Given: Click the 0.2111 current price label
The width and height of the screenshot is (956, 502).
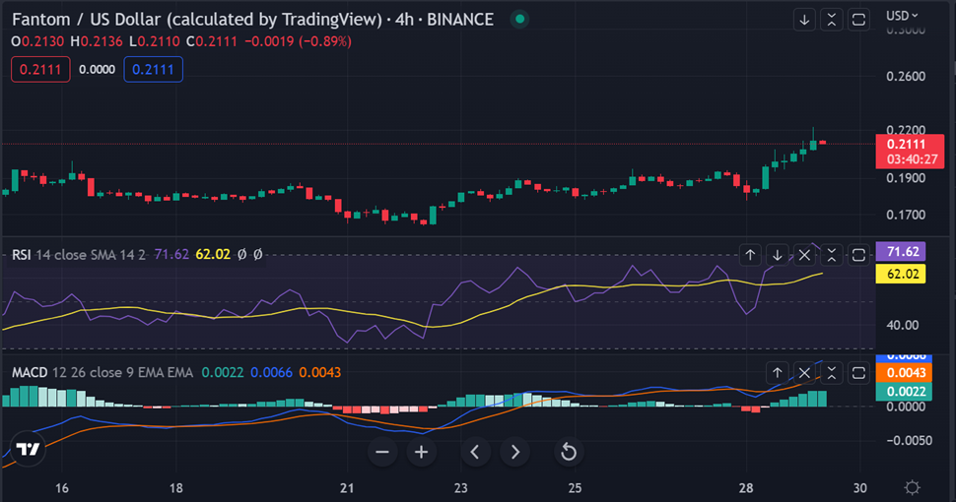Looking at the screenshot, I should click(910, 151).
